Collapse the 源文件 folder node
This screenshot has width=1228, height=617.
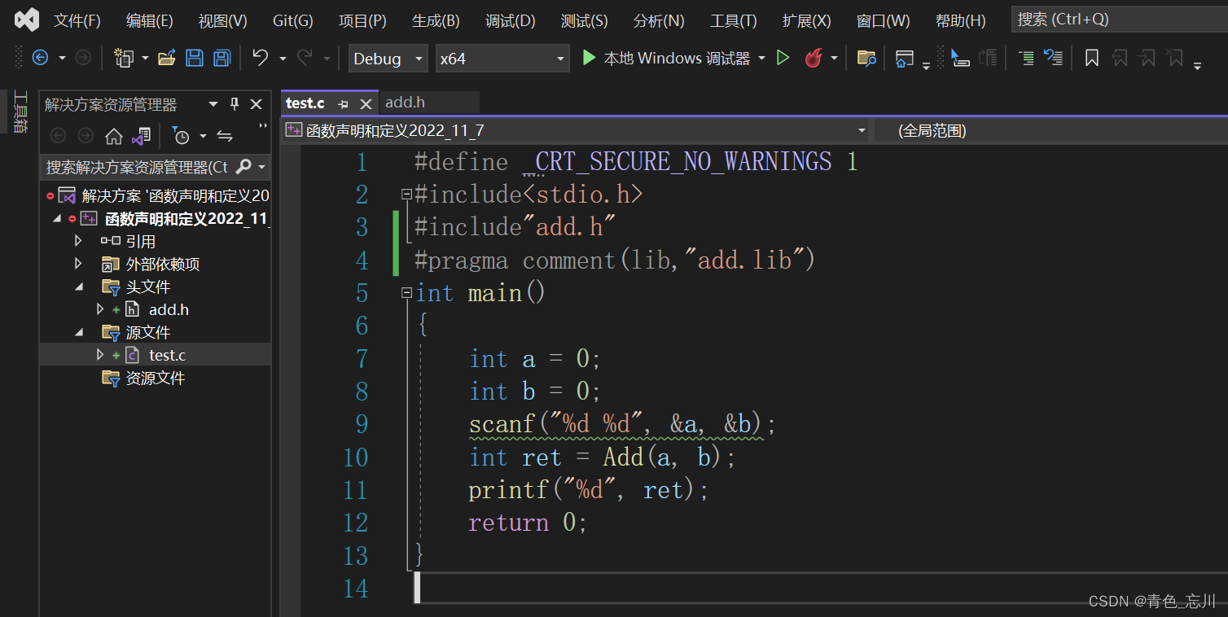[78, 332]
